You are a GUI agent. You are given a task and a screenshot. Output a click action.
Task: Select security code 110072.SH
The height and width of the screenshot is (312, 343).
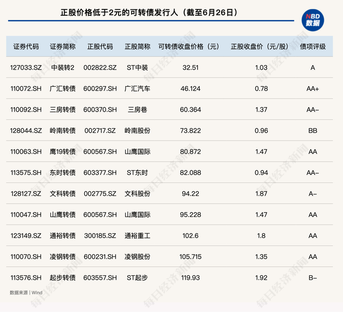pos(26,89)
